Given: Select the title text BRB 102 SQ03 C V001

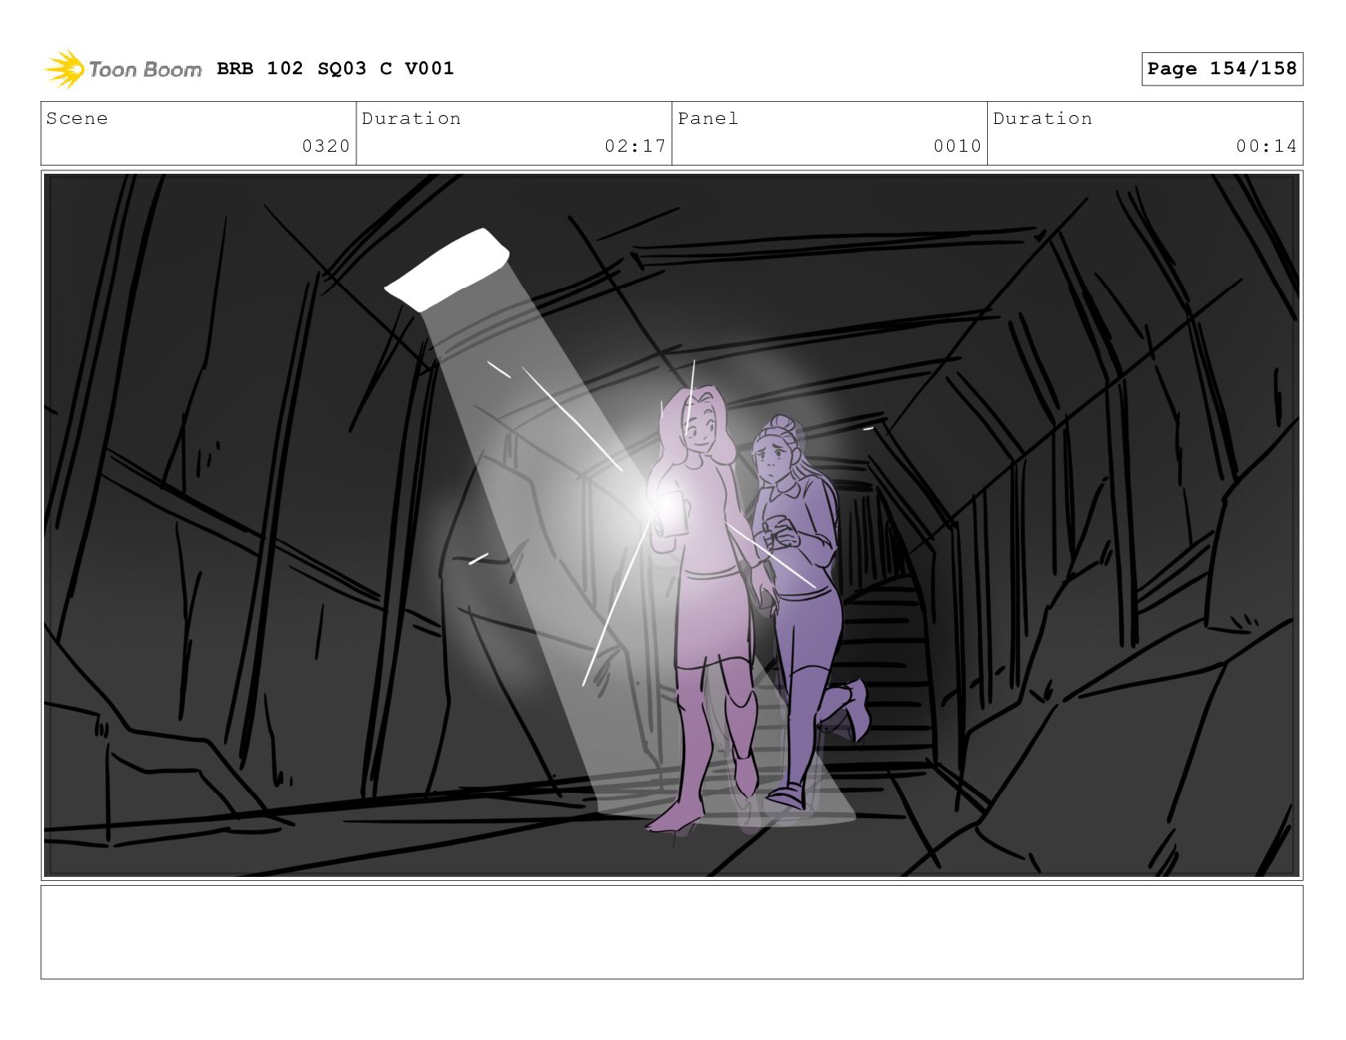Looking at the screenshot, I should [x=335, y=69].
